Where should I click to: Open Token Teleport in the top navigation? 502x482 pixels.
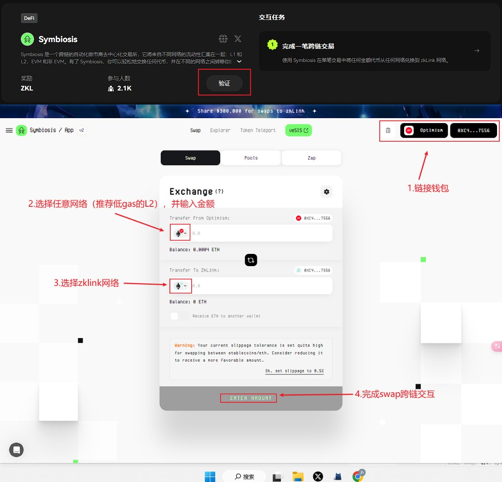click(x=258, y=130)
